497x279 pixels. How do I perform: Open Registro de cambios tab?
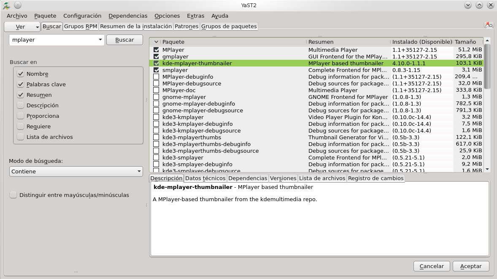pos(375,178)
